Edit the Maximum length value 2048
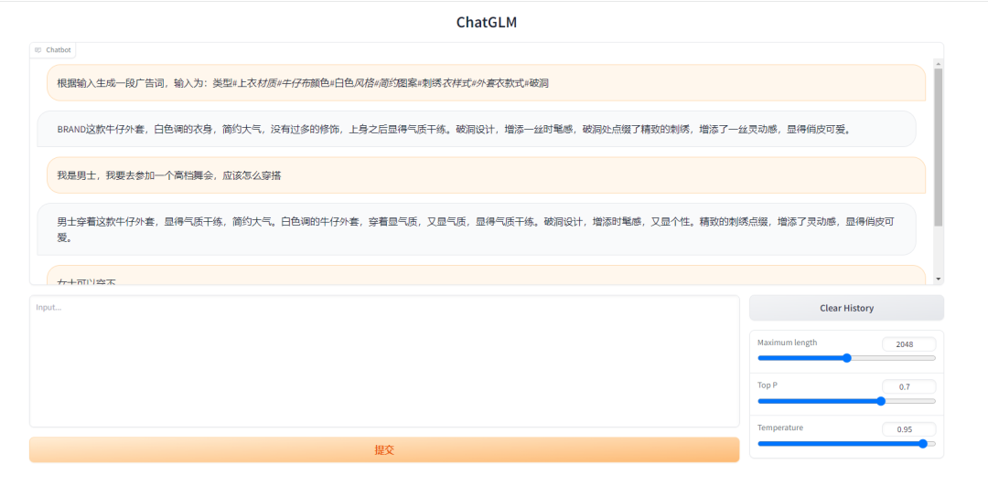Viewport: 988px width, 496px height. 908,344
